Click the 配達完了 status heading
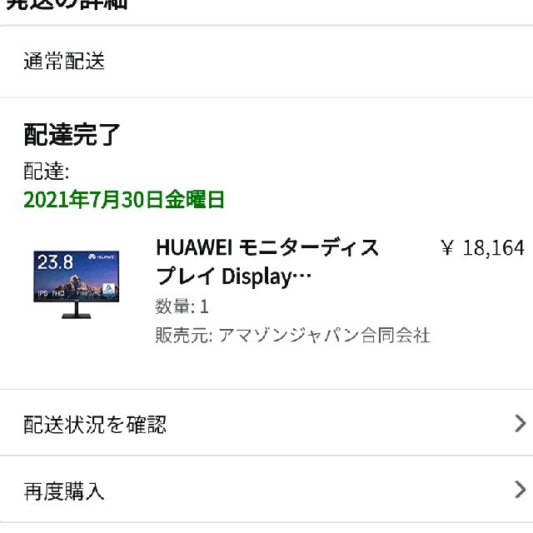 [72, 135]
